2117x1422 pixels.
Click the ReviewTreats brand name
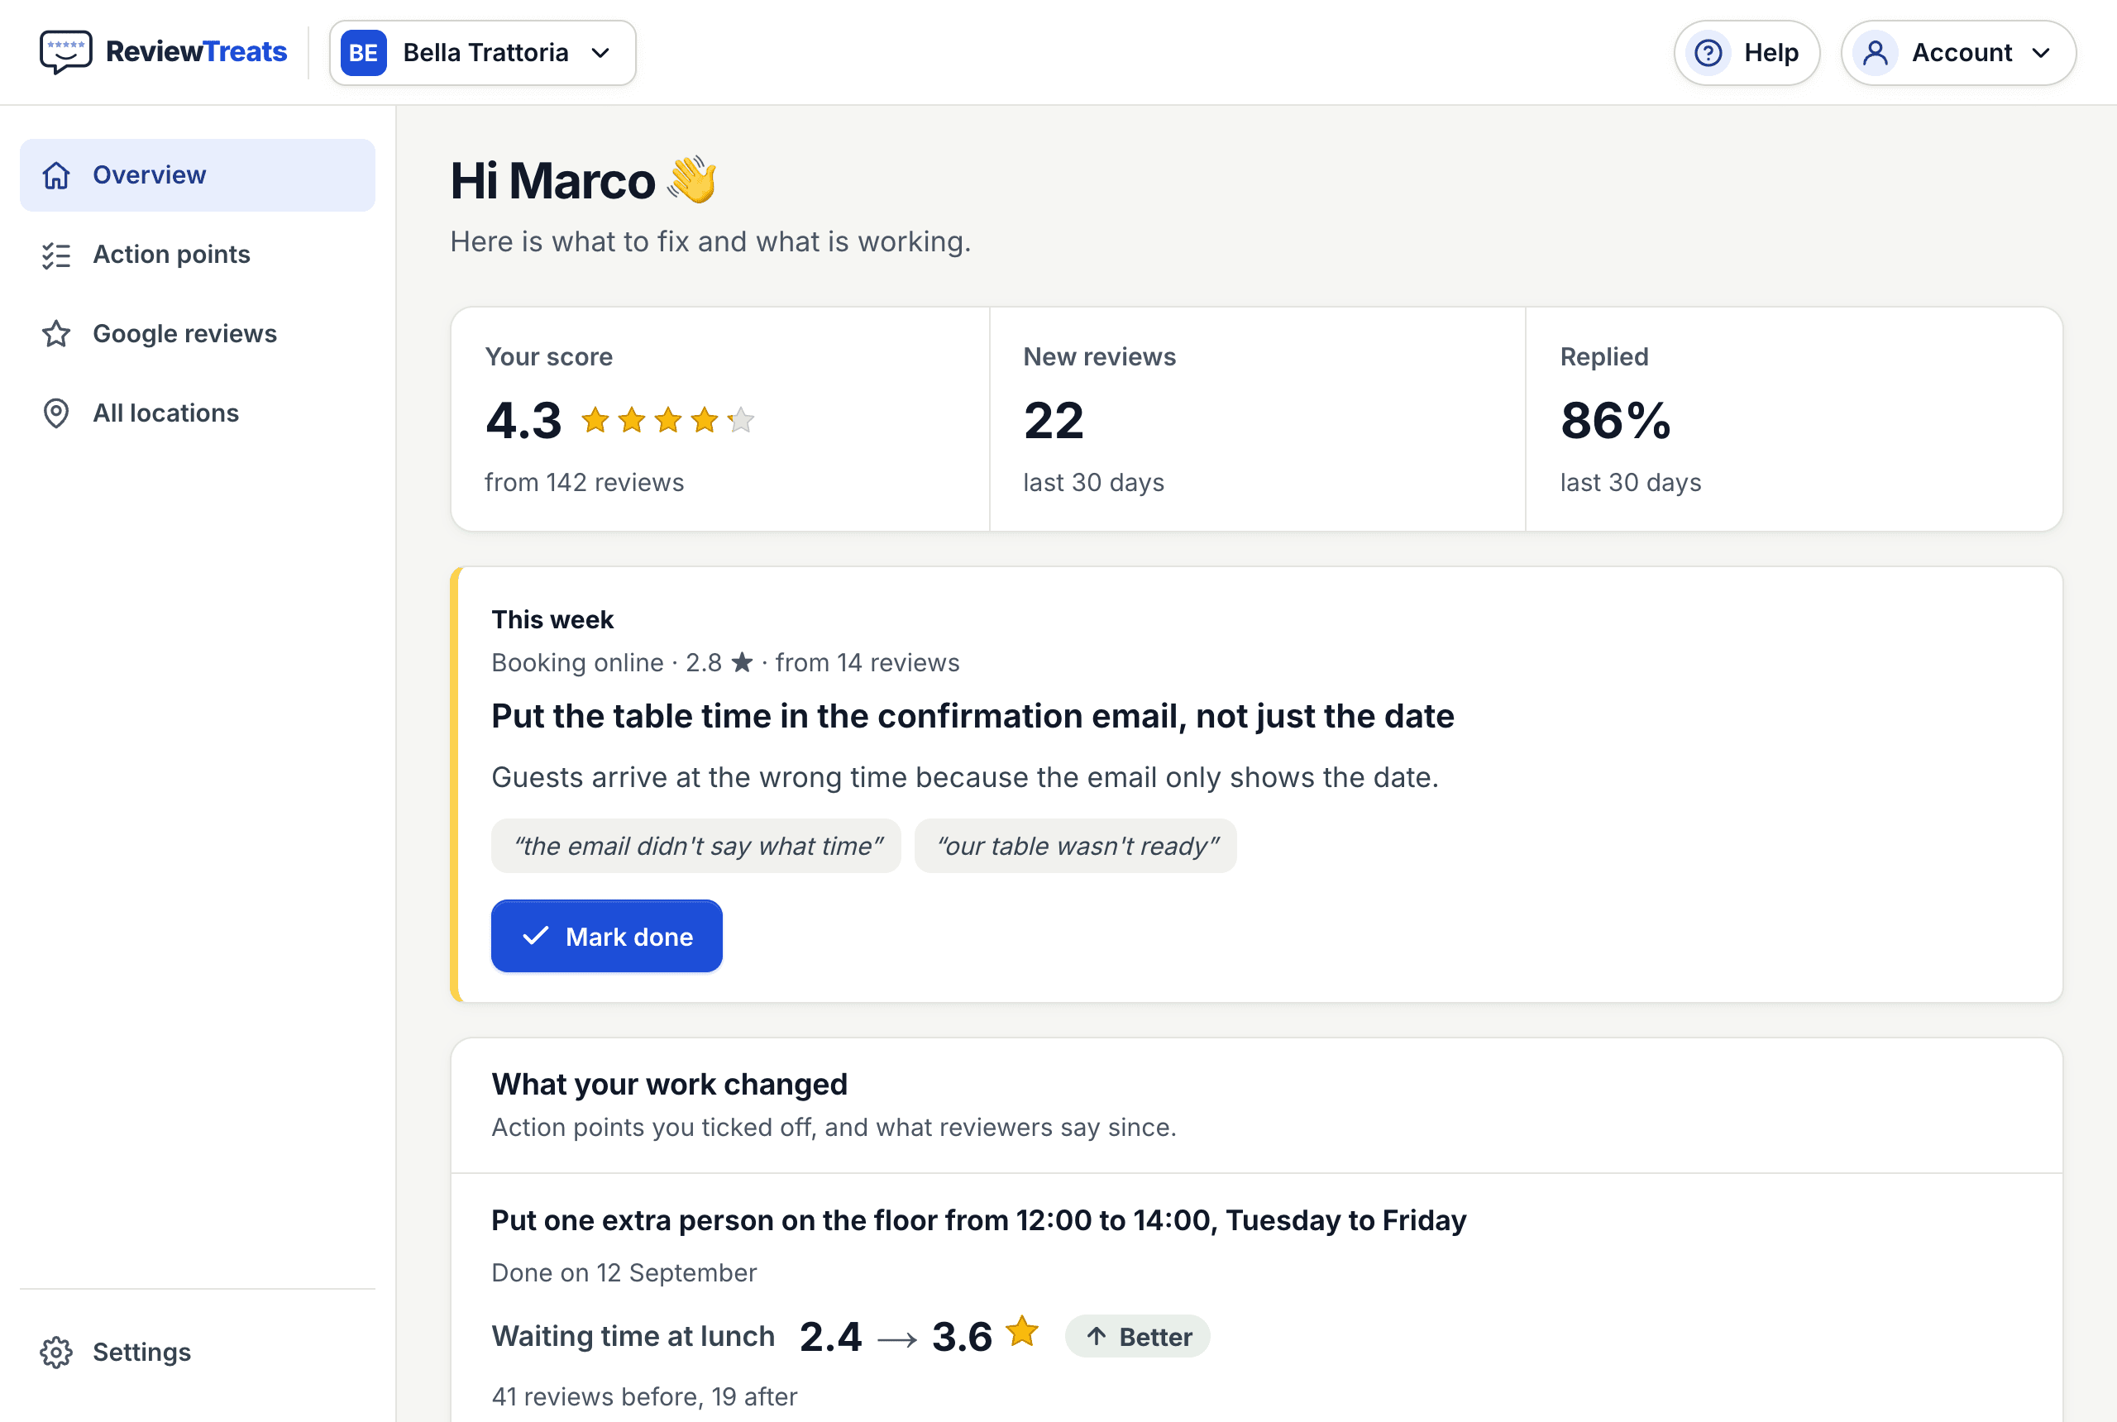coord(197,52)
